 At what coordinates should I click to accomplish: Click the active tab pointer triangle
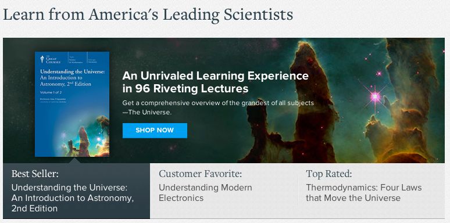(74, 160)
